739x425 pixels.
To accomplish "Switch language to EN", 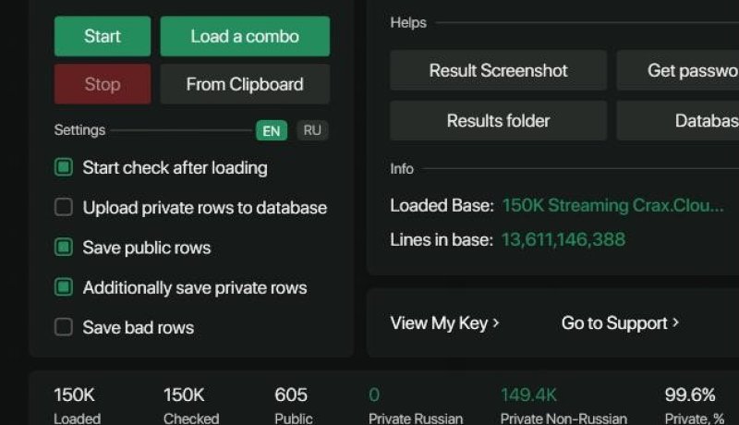I will click(x=272, y=130).
